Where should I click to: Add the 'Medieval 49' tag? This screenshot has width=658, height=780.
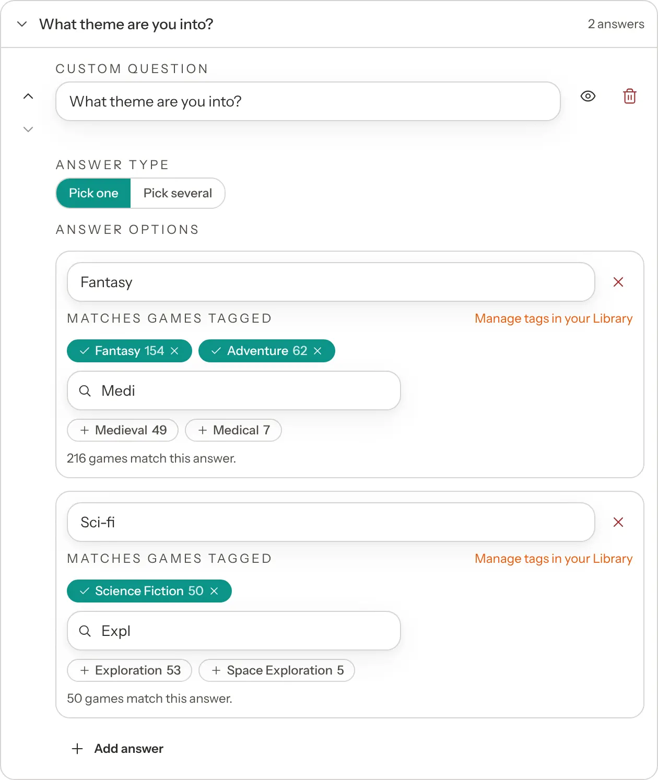coord(123,430)
